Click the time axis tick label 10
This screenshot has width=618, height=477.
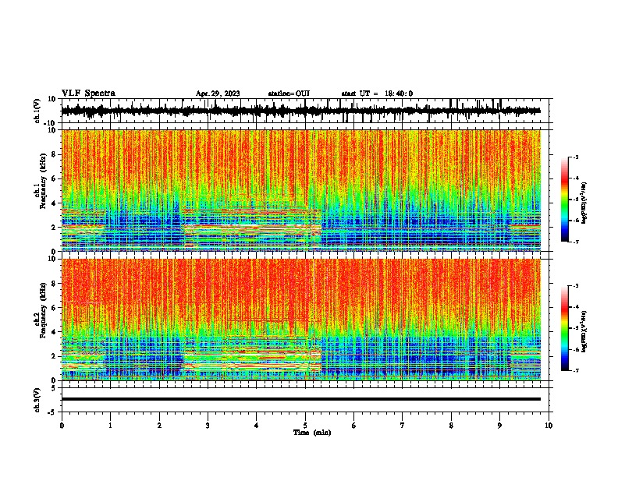(x=549, y=426)
